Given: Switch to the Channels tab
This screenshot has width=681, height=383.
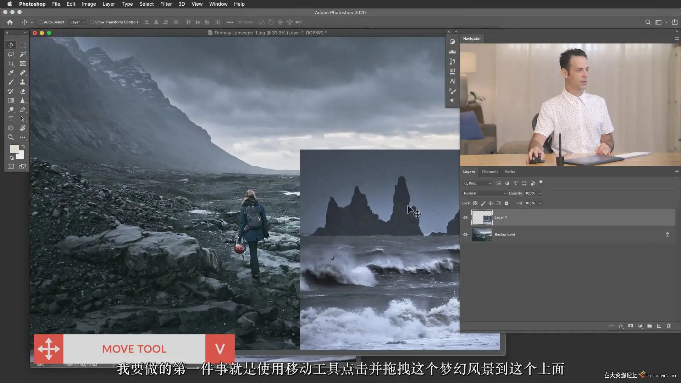Looking at the screenshot, I should [489, 172].
